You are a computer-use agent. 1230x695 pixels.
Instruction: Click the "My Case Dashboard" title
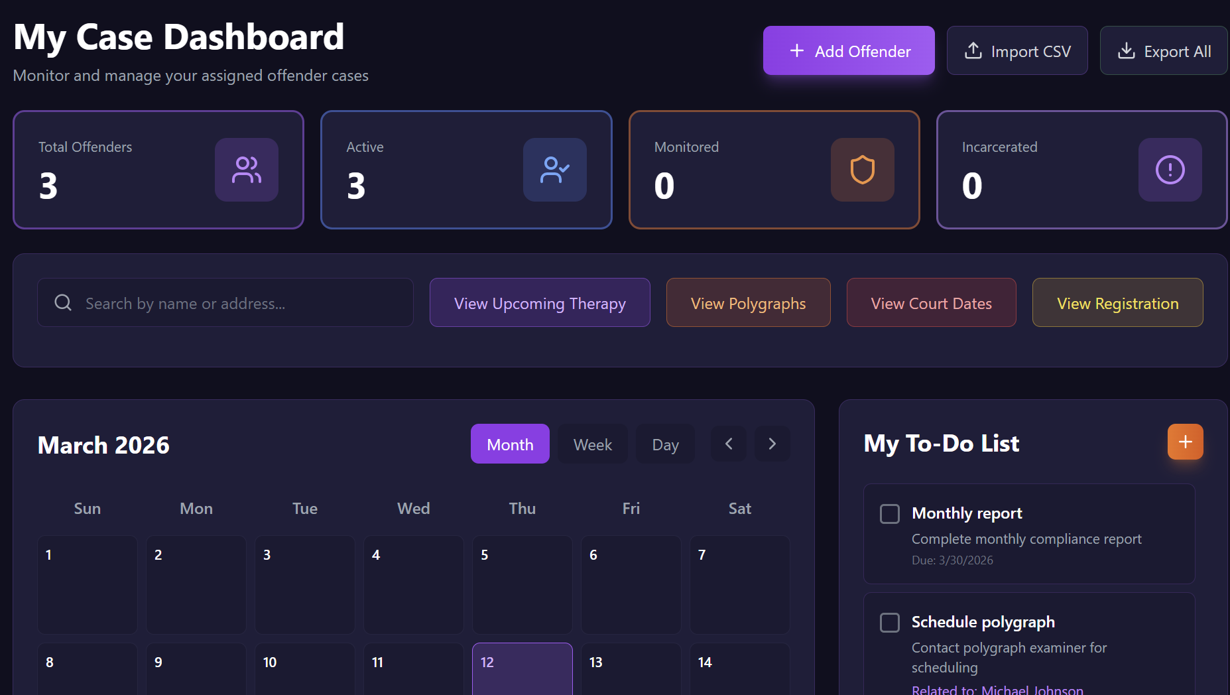pos(179,37)
